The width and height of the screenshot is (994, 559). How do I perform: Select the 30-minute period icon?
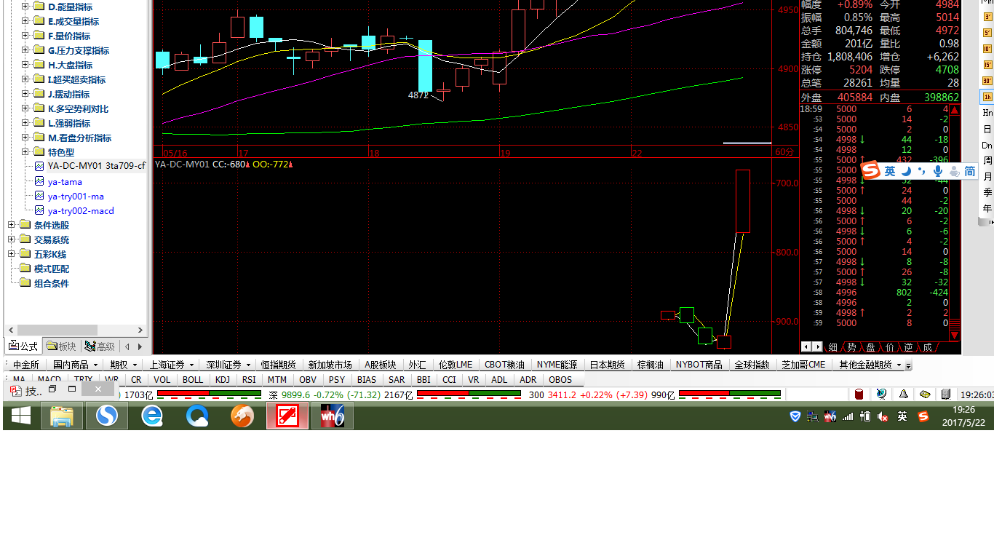click(x=987, y=81)
